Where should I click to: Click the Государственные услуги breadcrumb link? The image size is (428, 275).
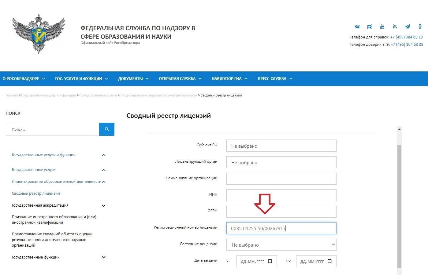(98, 95)
